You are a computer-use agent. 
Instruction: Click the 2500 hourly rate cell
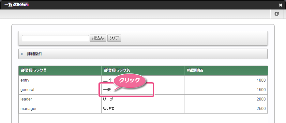226,109
